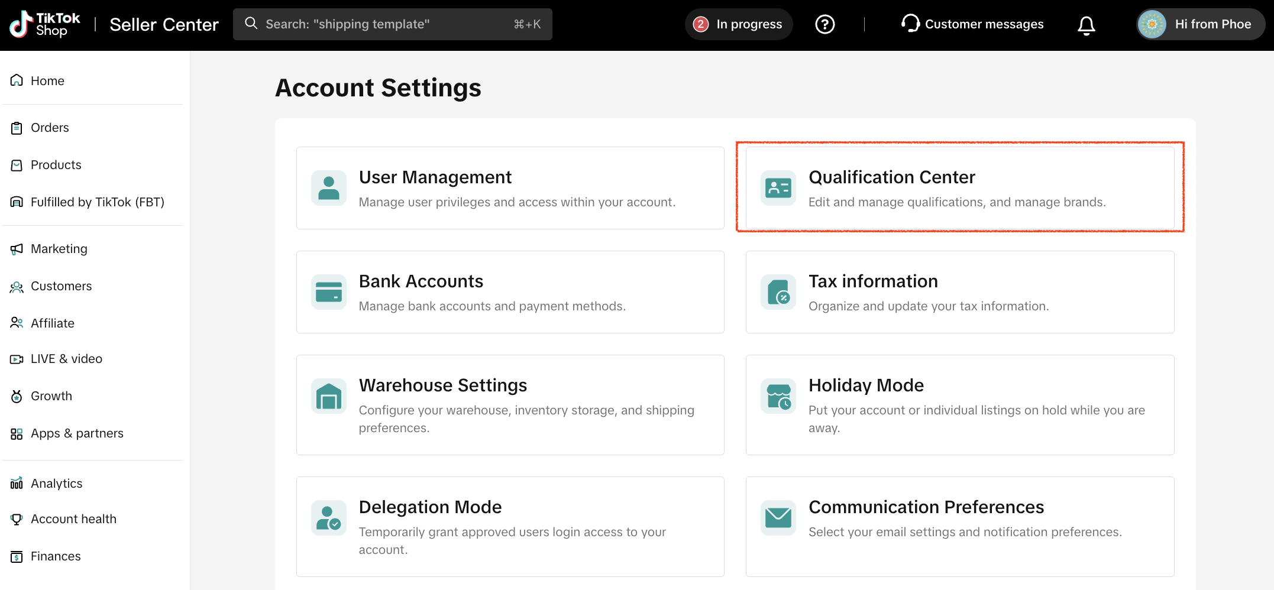Click the Delegation Mode user icon
This screenshot has width=1274, height=590.
tap(328, 518)
